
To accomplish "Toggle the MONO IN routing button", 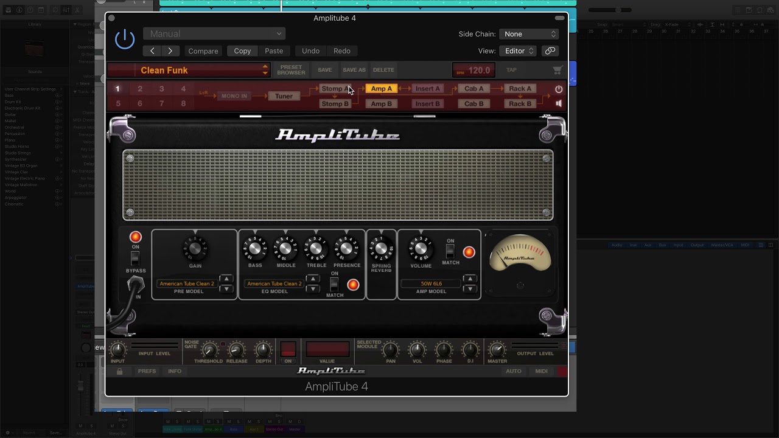I will 234,96.
